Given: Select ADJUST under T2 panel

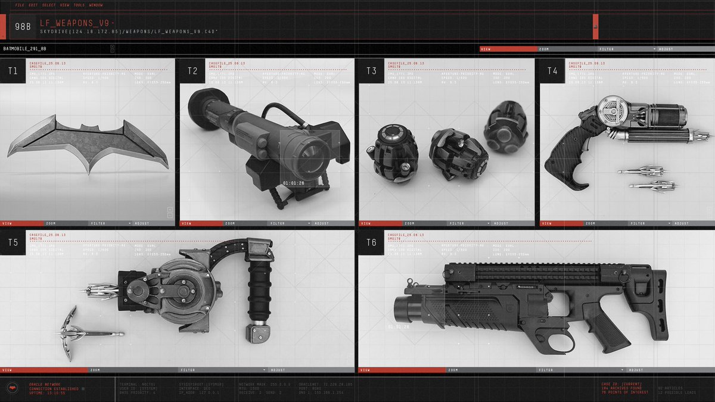Looking at the screenshot, I should pyautogui.click(x=333, y=223).
